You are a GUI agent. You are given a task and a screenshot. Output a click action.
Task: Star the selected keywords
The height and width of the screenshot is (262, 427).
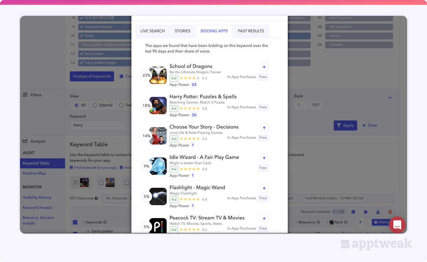point(365,212)
